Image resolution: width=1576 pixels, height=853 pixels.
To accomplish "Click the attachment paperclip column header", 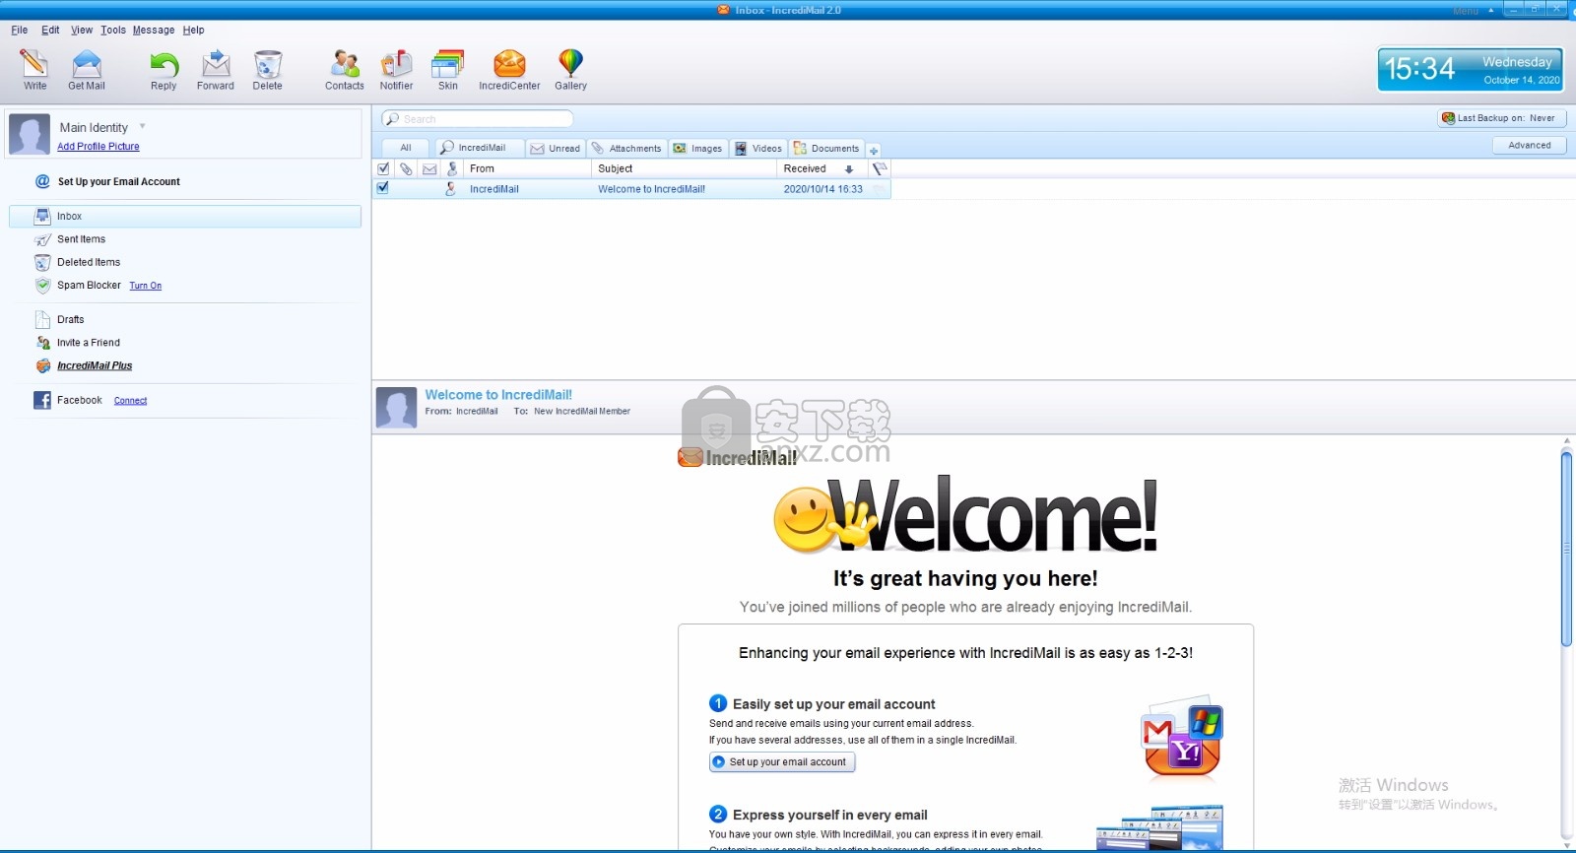I will 406,169.
